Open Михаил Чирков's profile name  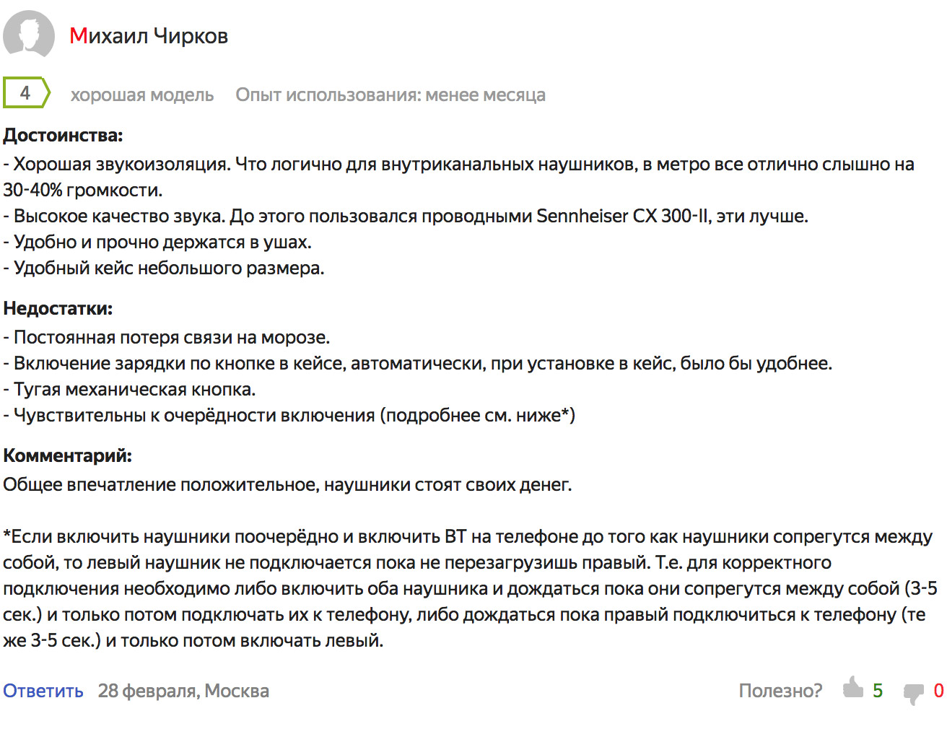[x=149, y=36]
